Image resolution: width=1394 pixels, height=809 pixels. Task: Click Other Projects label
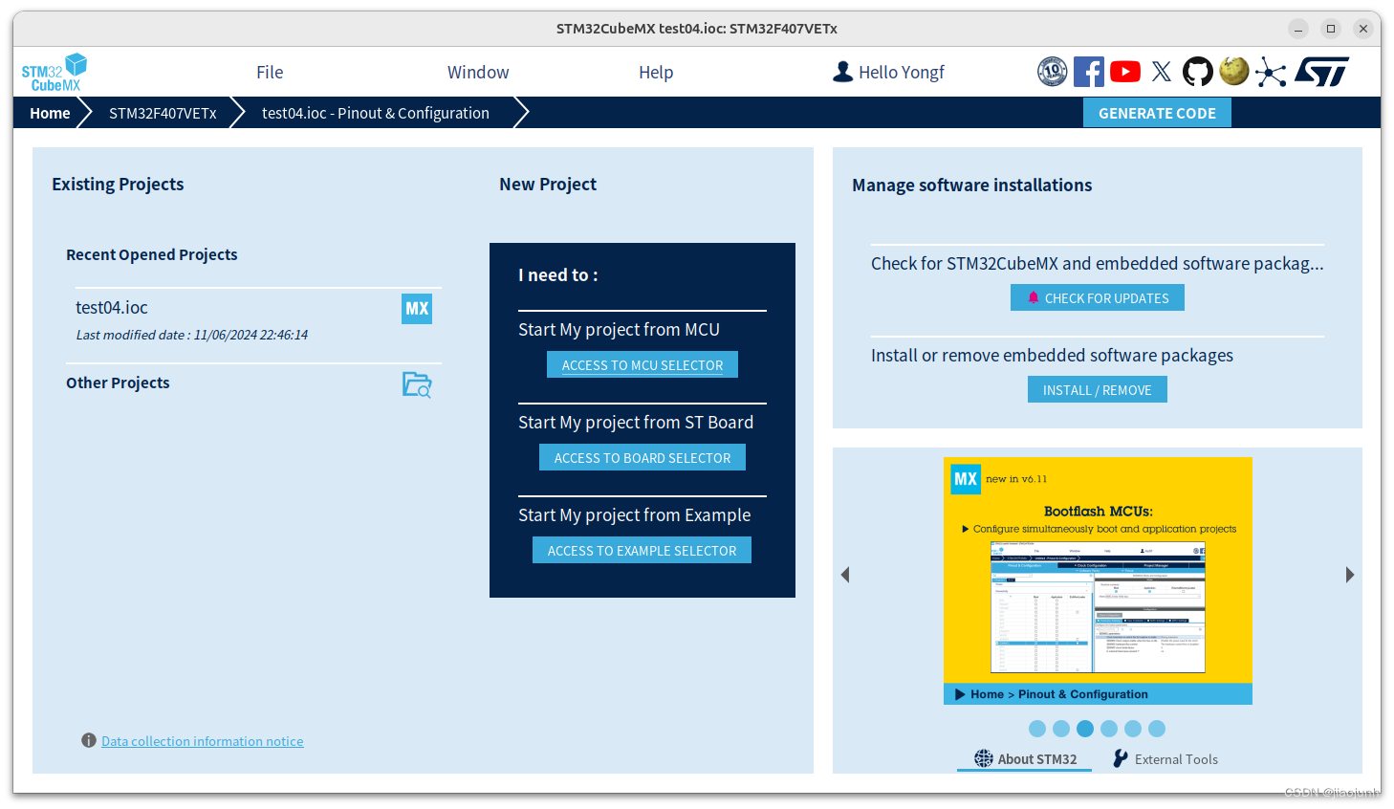pyautogui.click(x=118, y=383)
